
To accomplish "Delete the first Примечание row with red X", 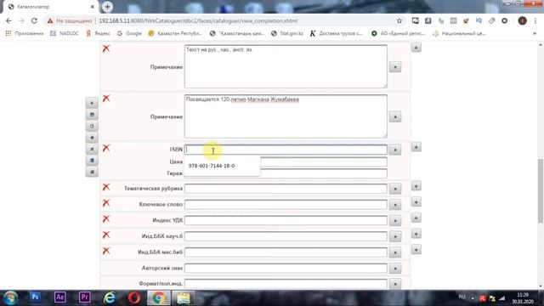I will pos(106,48).
